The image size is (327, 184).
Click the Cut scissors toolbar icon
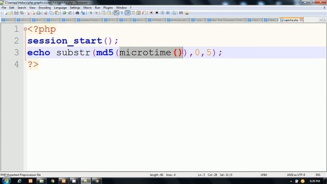click(45, 13)
